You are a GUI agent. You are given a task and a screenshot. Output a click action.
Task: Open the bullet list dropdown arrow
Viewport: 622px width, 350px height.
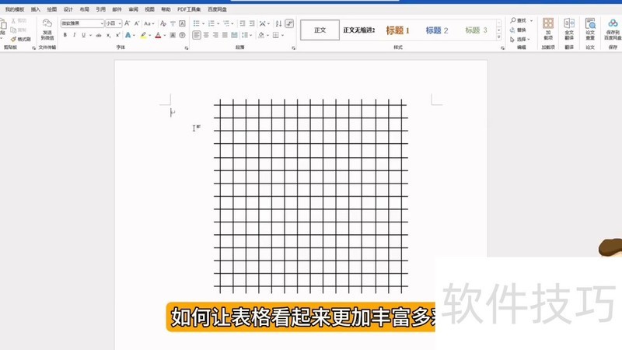(x=203, y=23)
